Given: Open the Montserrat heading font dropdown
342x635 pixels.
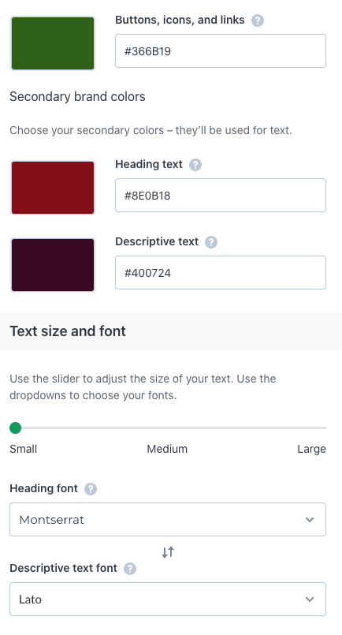Looking at the screenshot, I should coord(168,519).
